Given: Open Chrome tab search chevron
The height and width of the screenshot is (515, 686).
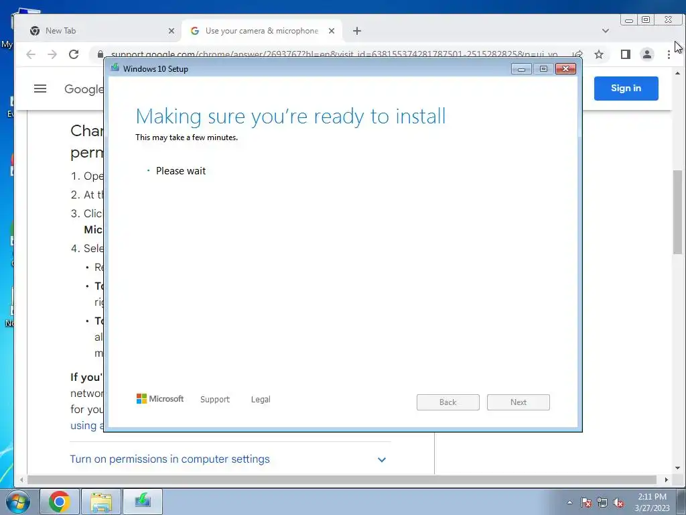Looking at the screenshot, I should pos(606,31).
